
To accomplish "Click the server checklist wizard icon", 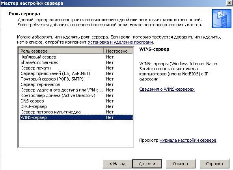I will tap(222, 18).
